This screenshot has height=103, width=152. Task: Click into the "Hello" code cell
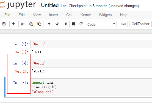click(91, 44)
